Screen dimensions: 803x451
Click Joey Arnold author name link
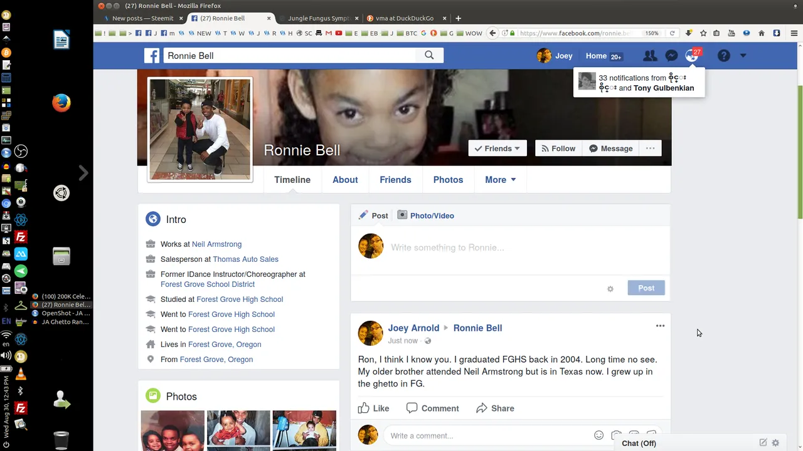pyautogui.click(x=413, y=328)
